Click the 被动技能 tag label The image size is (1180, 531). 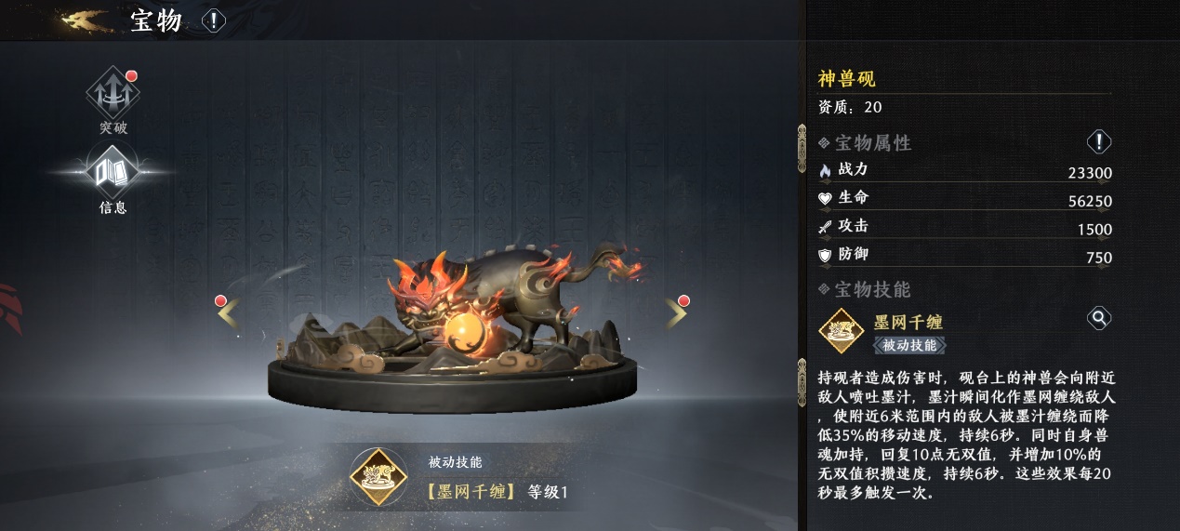(x=909, y=345)
